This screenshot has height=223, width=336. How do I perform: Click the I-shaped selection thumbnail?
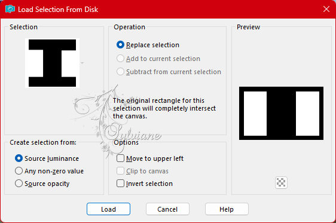point(52,63)
